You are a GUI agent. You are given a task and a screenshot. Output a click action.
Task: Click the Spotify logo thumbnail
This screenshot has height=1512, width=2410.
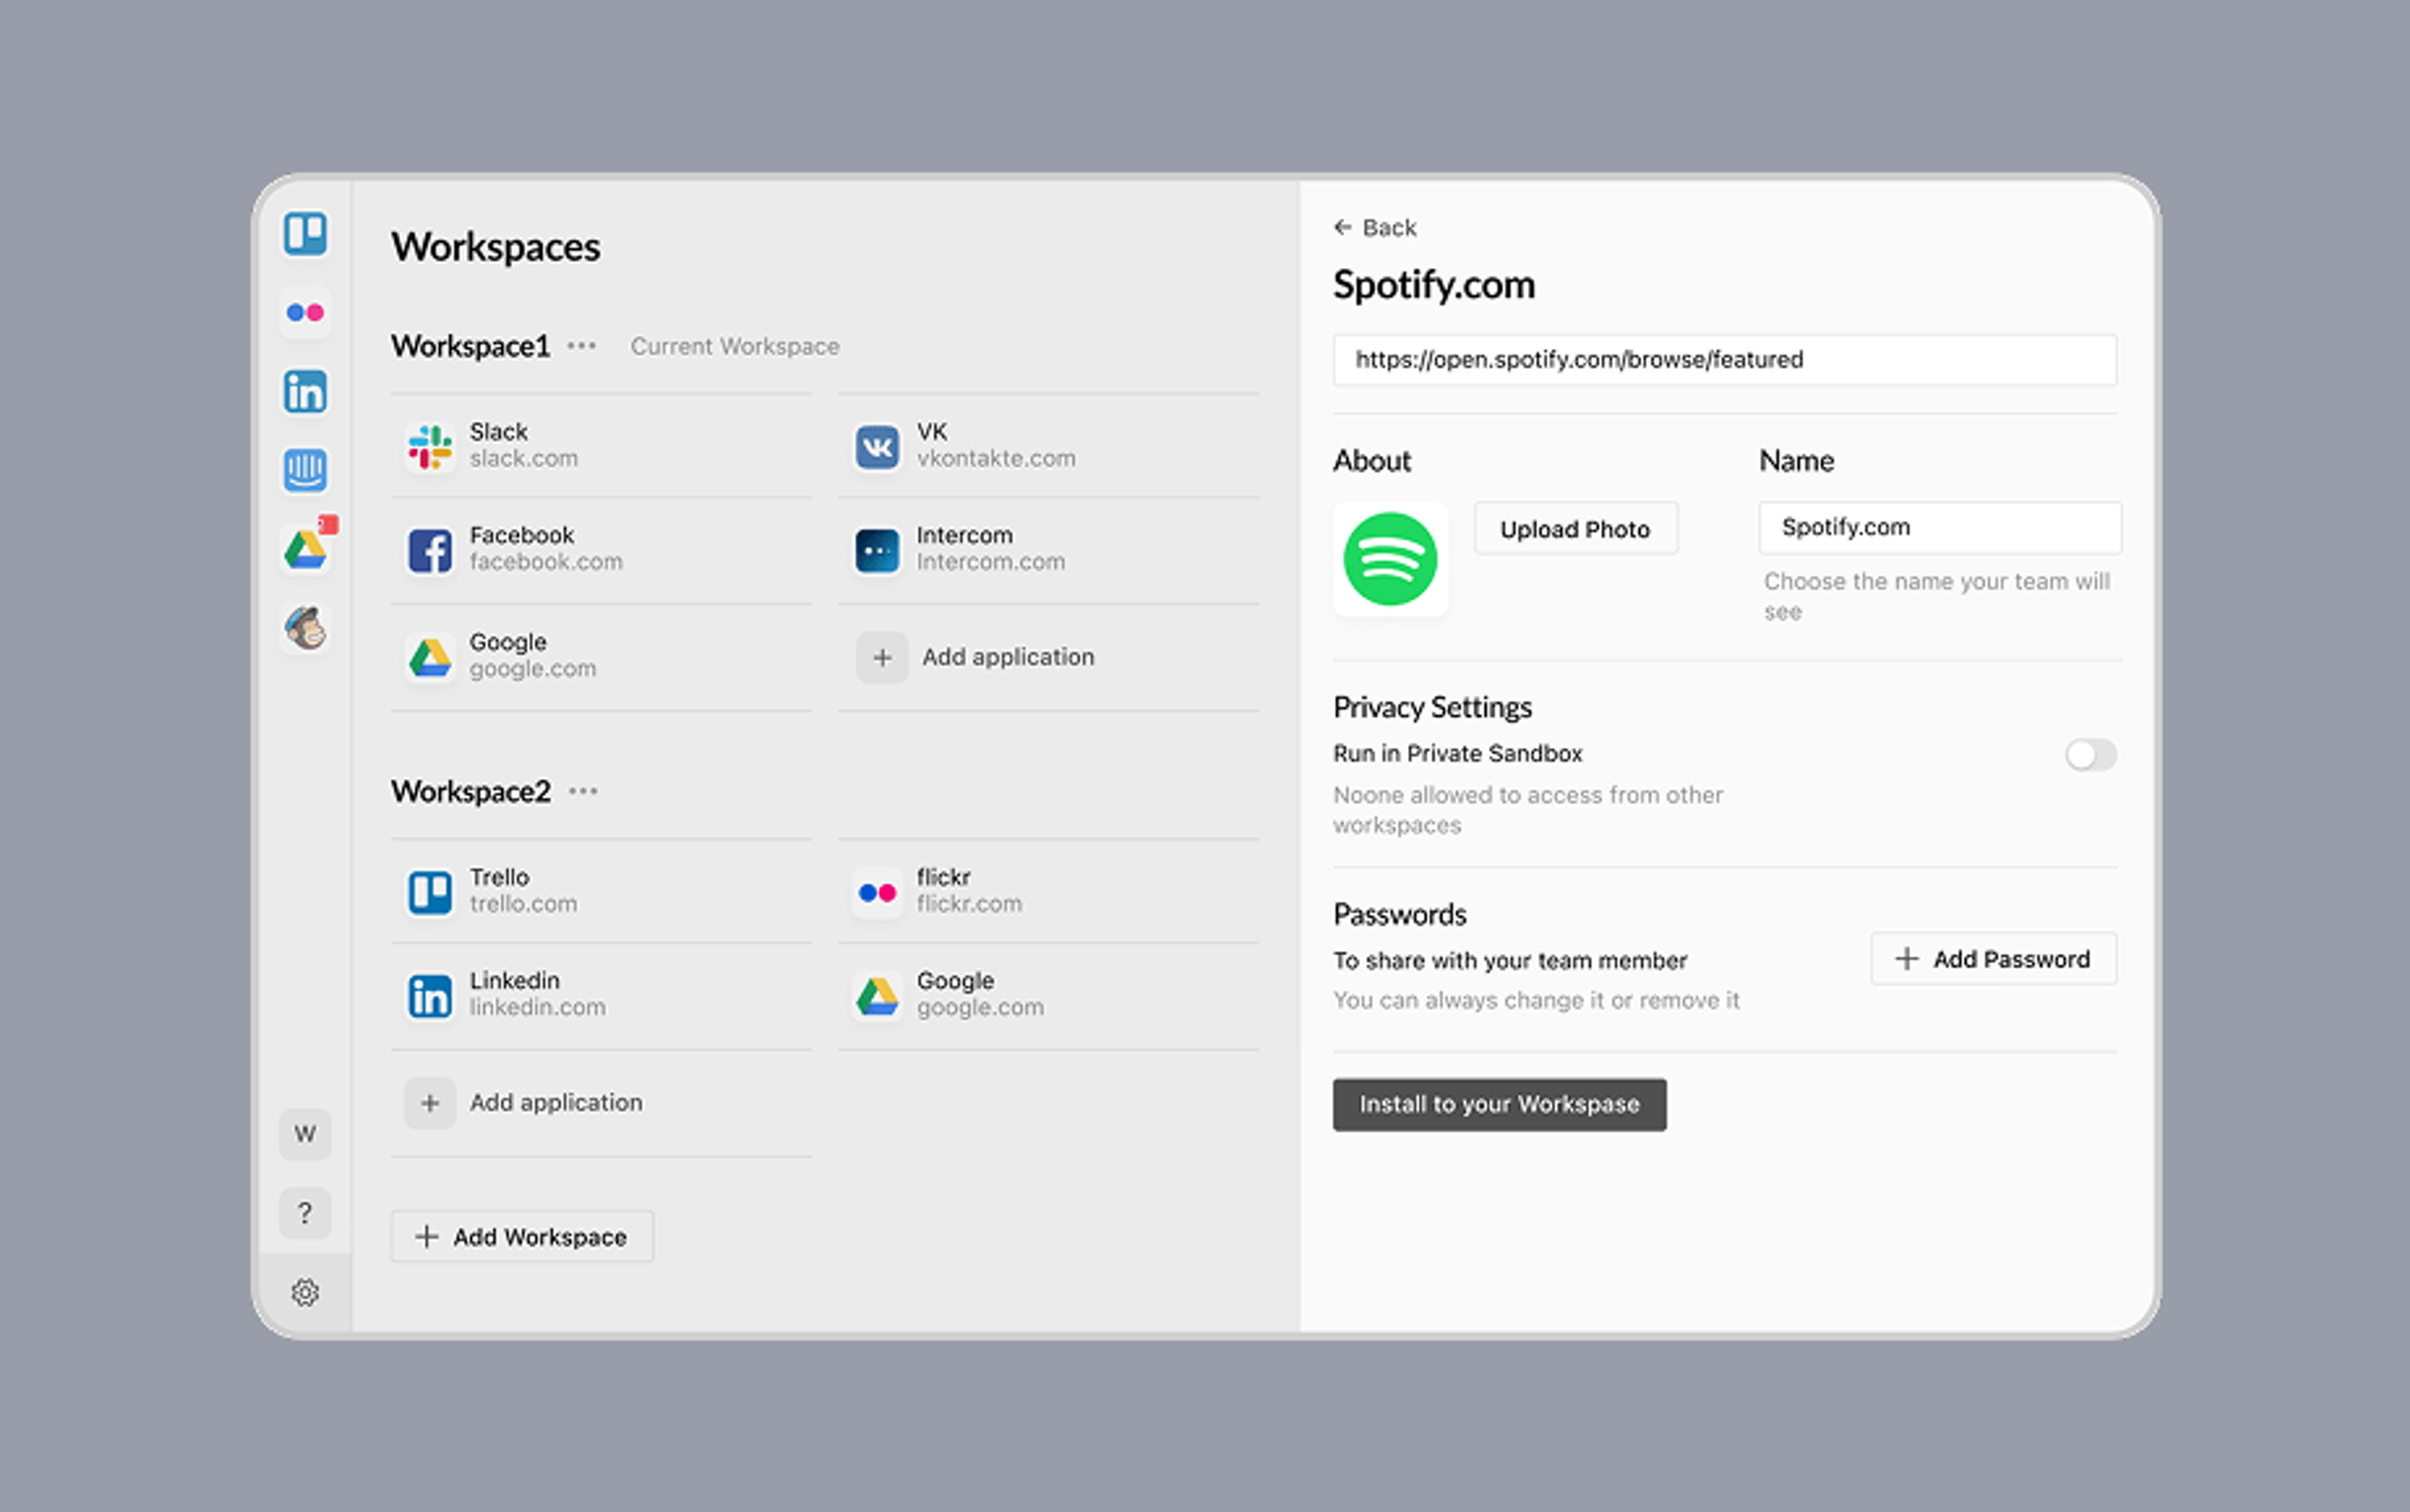point(1390,559)
